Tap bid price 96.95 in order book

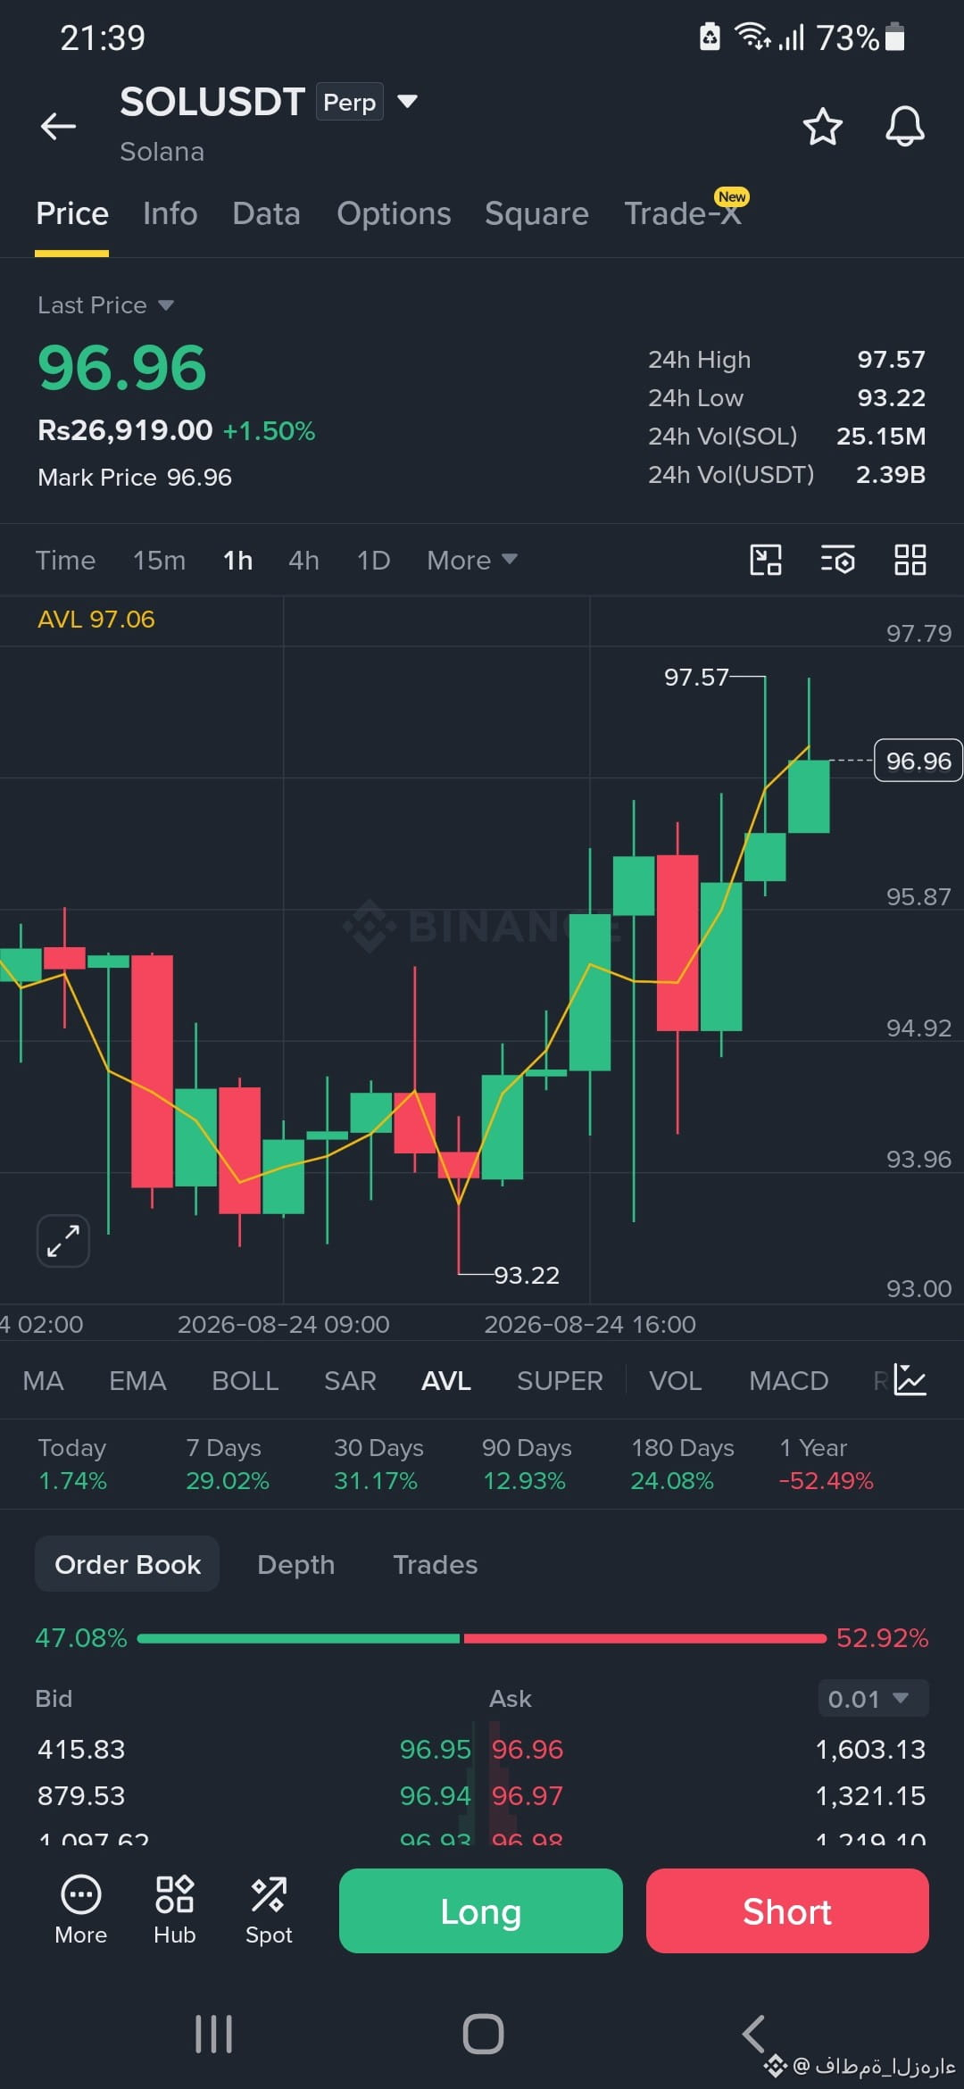435,1749
